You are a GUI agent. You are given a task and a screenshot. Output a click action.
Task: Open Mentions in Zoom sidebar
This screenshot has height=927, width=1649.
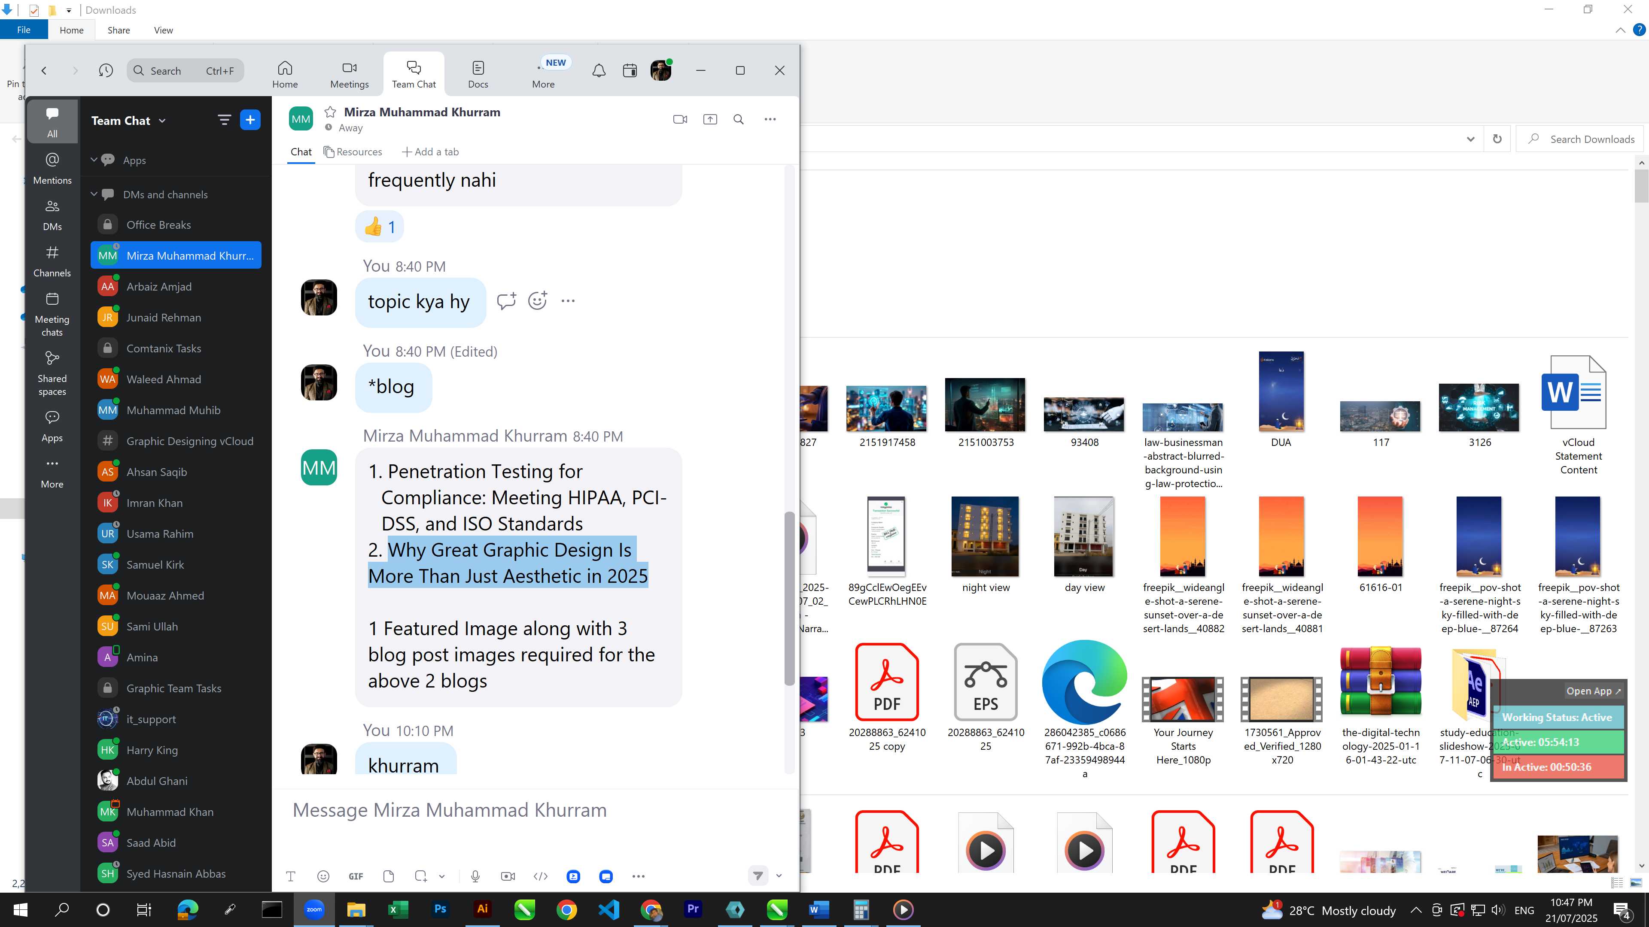pyautogui.click(x=52, y=169)
